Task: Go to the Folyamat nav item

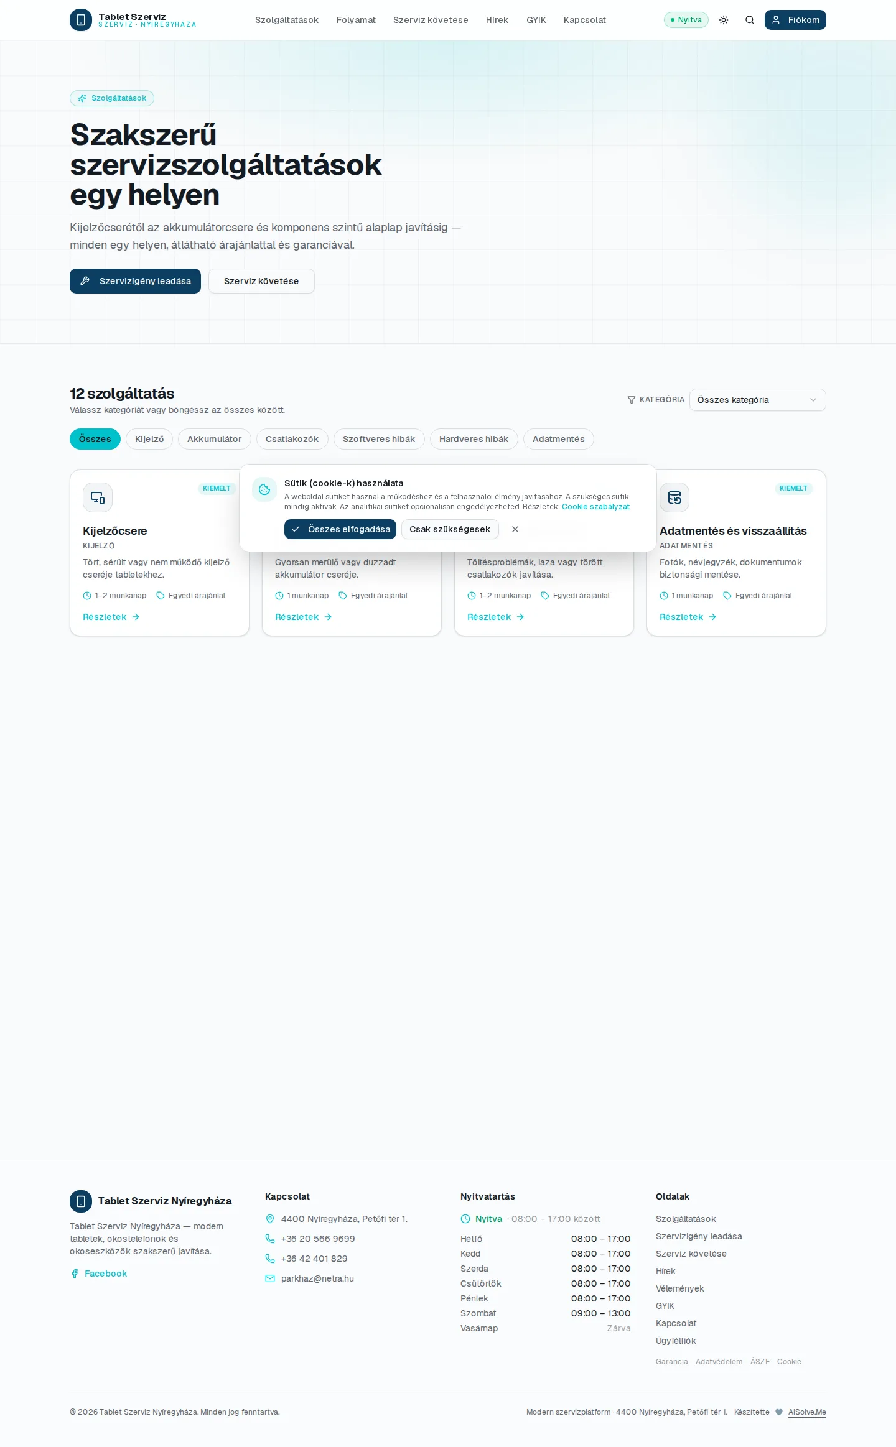Action: point(356,20)
